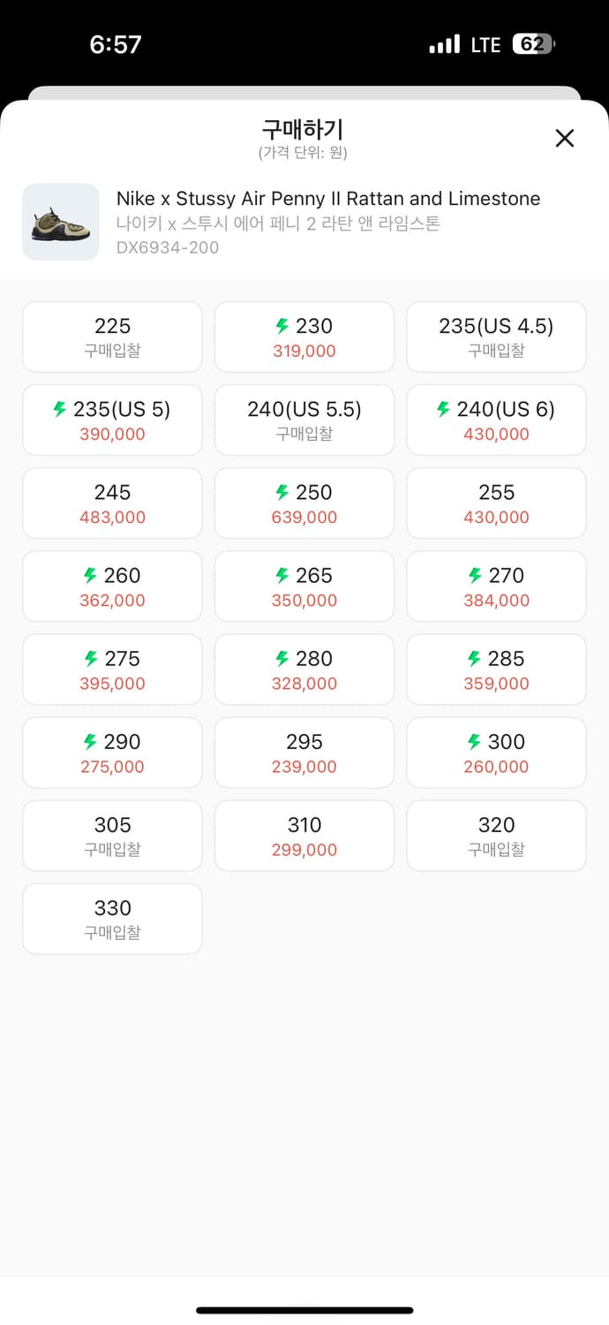Select size 235(US 4.5) bid option
This screenshot has width=609, height=1325.
496,337
